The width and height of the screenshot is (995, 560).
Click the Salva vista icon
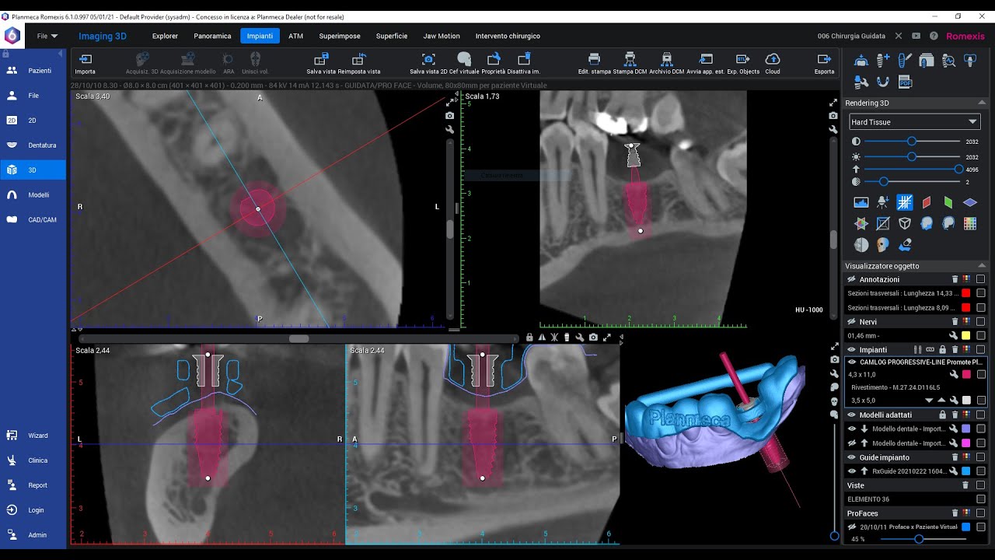pyautogui.click(x=321, y=59)
